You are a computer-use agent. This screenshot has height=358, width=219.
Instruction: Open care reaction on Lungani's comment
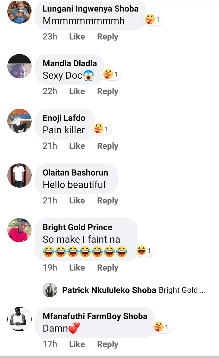click(x=153, y=20)
